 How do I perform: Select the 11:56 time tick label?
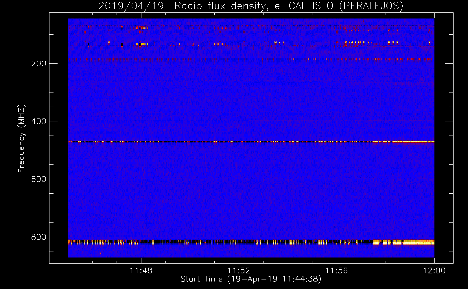[x=337, y=271]
